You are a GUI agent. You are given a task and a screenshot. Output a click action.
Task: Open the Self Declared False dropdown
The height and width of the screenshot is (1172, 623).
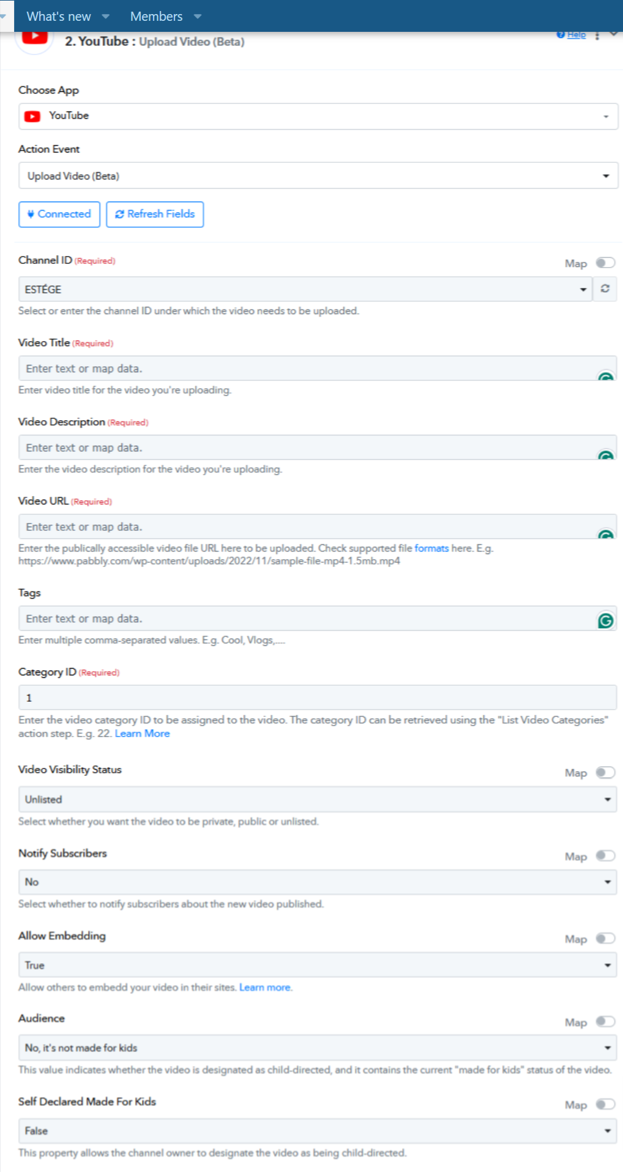[318, 1131]
